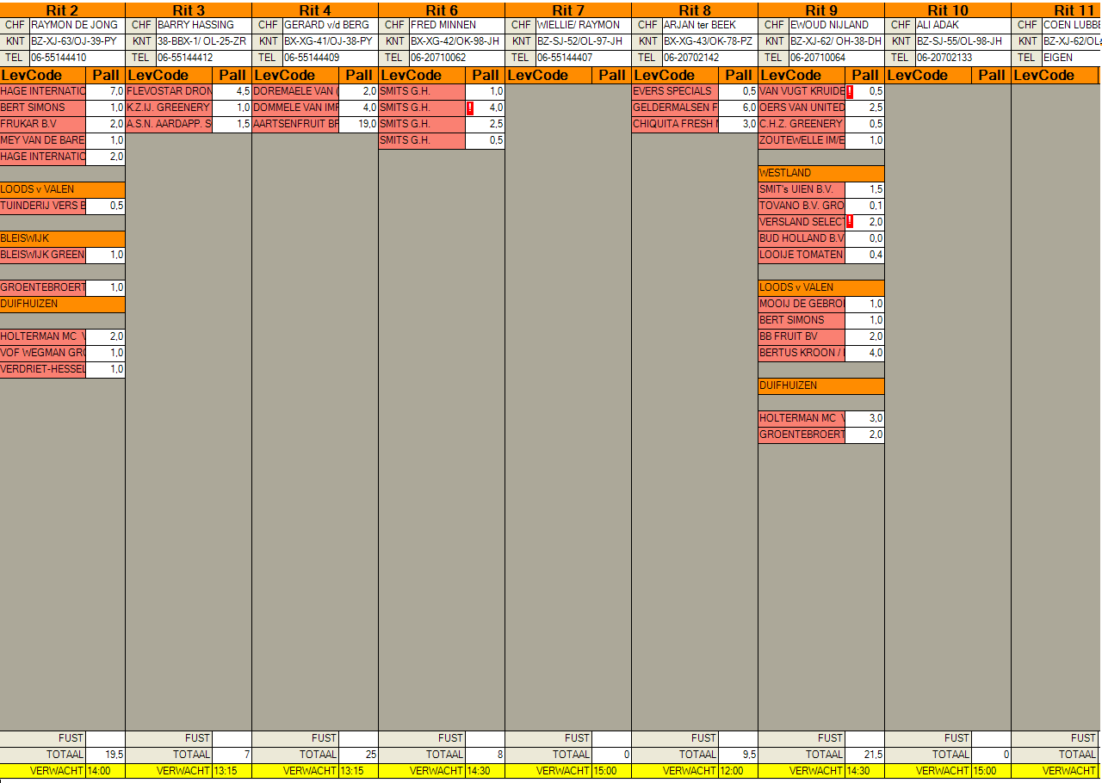The height and width of the screenshot is (783, 1102).
Task: Select supplier A.S.N. AARDAPP.
Action: pos(170,125)
